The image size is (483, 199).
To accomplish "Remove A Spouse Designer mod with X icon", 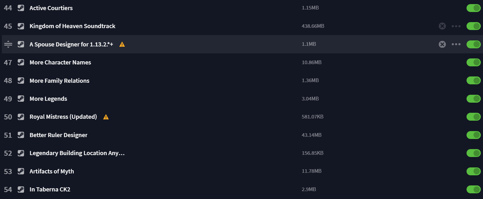I will pos(442,44).
